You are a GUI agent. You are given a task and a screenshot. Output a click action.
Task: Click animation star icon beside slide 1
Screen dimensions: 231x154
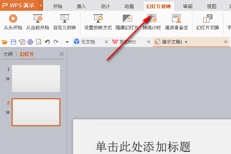[x=8, y=79]
